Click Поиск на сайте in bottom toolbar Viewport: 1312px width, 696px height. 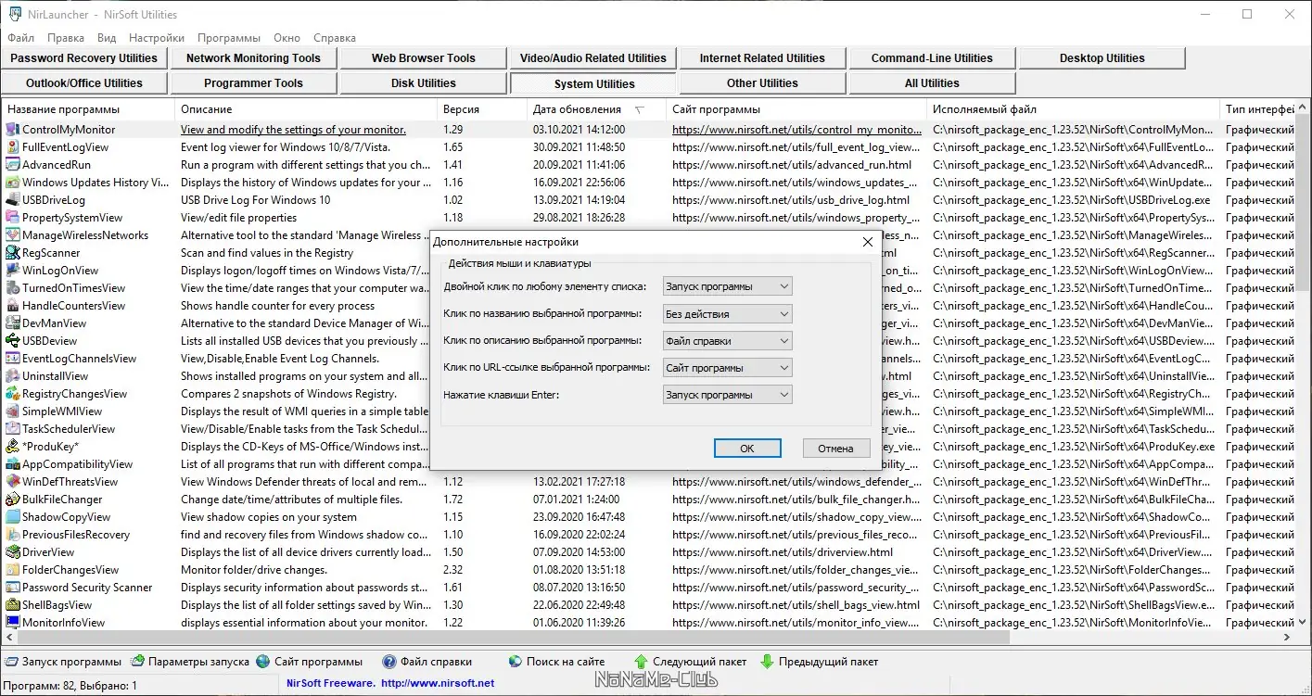point(556,662)
